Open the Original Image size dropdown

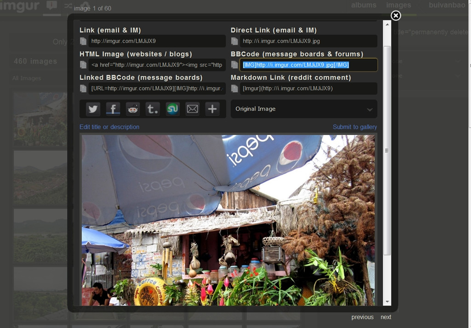(x=304, y=109)
